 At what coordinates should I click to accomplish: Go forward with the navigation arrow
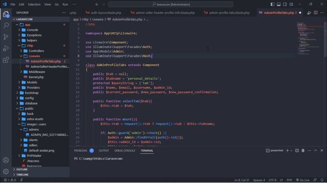click(x=104, y=5)
